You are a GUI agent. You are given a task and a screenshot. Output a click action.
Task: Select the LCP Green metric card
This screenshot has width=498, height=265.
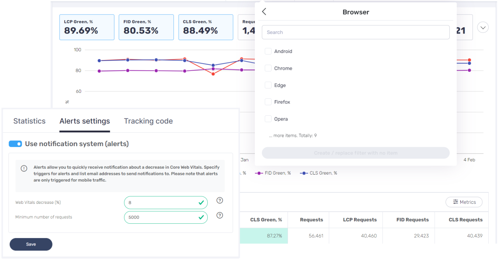87,27
